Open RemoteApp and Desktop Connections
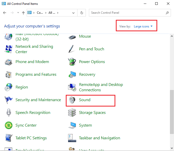This screenshot has height=151, width=174. click(101, 87)
